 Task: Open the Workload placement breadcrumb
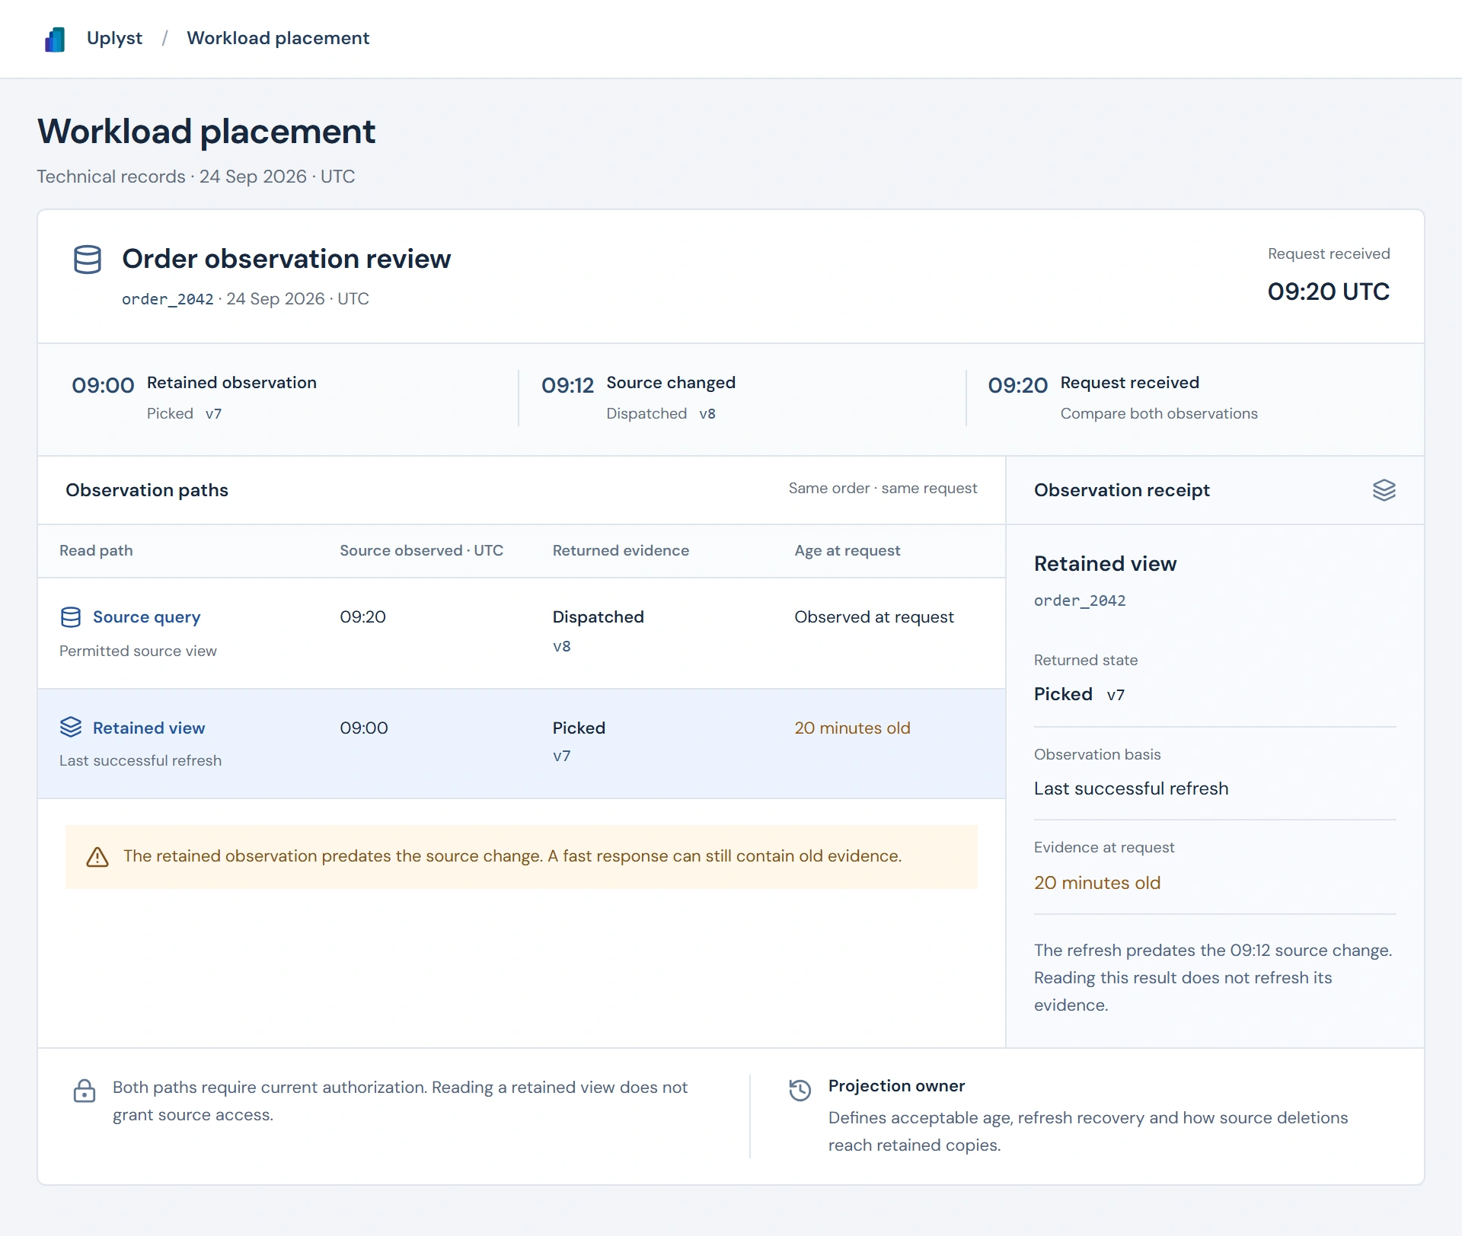(278, 38)
